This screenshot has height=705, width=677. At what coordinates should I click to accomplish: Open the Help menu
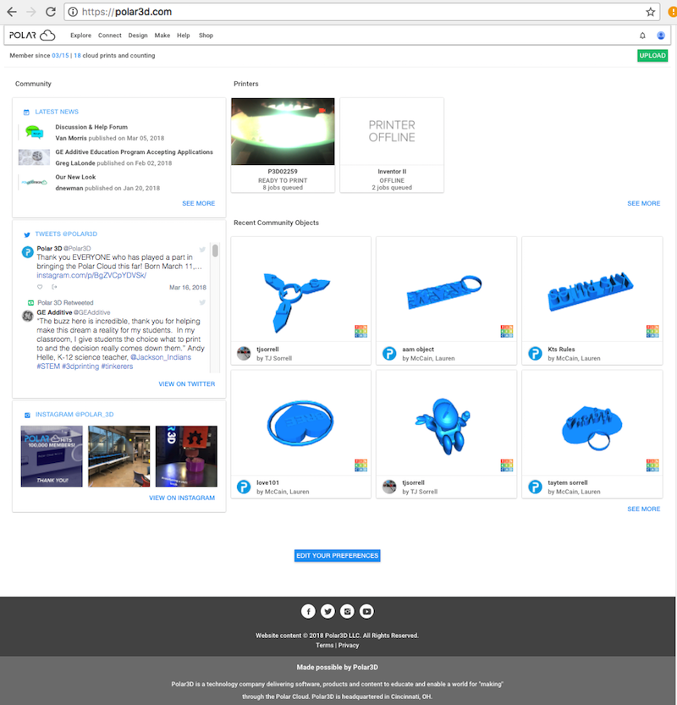(x=184, y=36)
